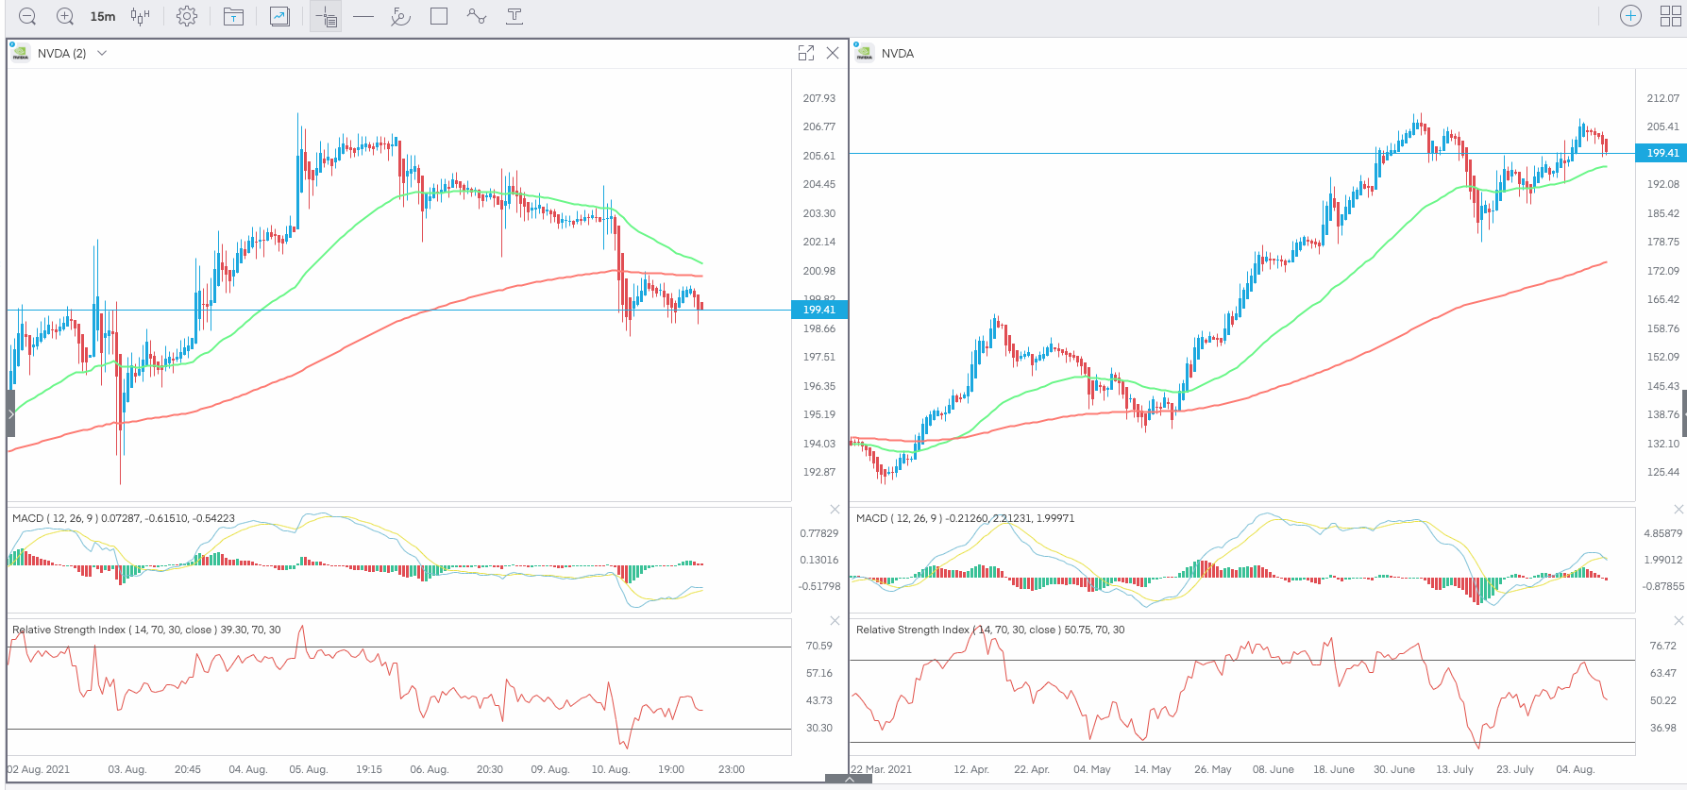Expand the NVDA (2) symbol dropdown
Screen dimensions: 1687x790
(102, 53)
